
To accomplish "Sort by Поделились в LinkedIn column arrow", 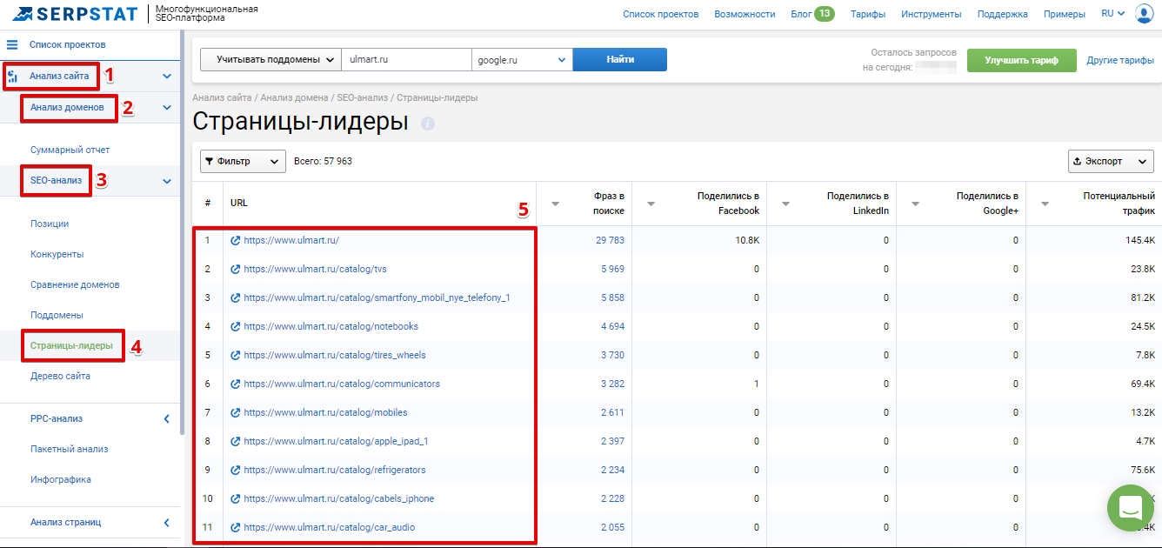I will (785, 204).
